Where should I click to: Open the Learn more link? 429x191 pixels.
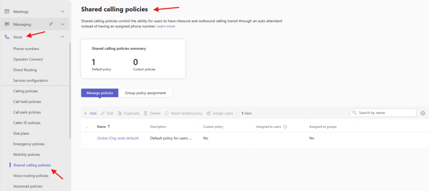pos(166,26)
